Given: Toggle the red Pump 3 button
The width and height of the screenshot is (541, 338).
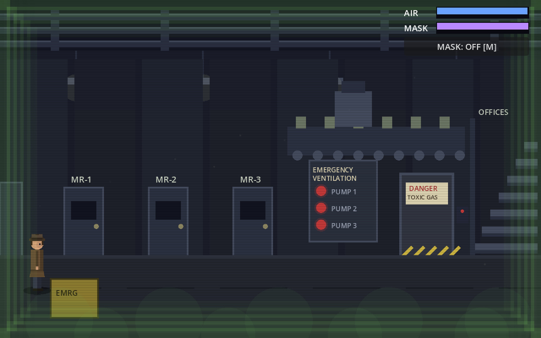Looking at the screenshot, I should (x=321, y=225).
